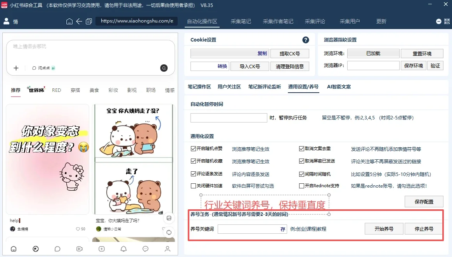Click the 提取CK号 button

tap(290, 53)
